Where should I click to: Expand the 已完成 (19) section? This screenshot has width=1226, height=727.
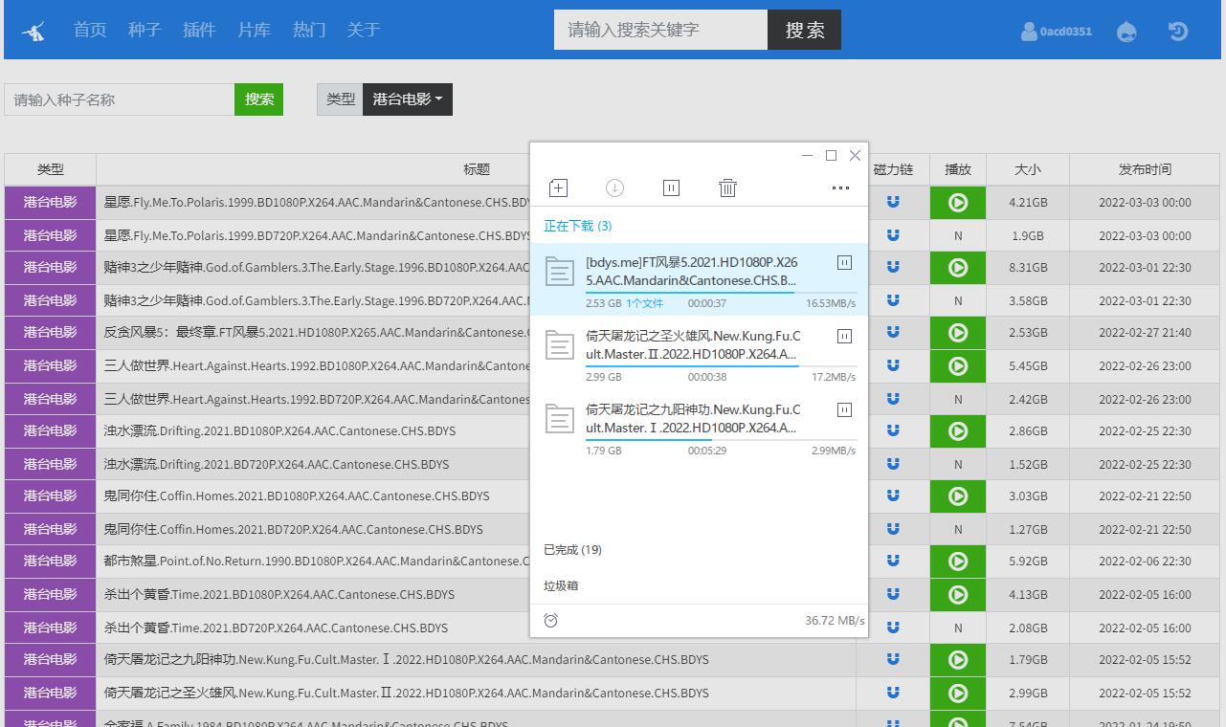pyautogui.click(x=572, y=550)
